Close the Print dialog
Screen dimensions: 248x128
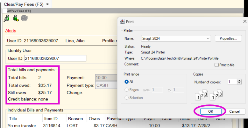tap(245, 21)
